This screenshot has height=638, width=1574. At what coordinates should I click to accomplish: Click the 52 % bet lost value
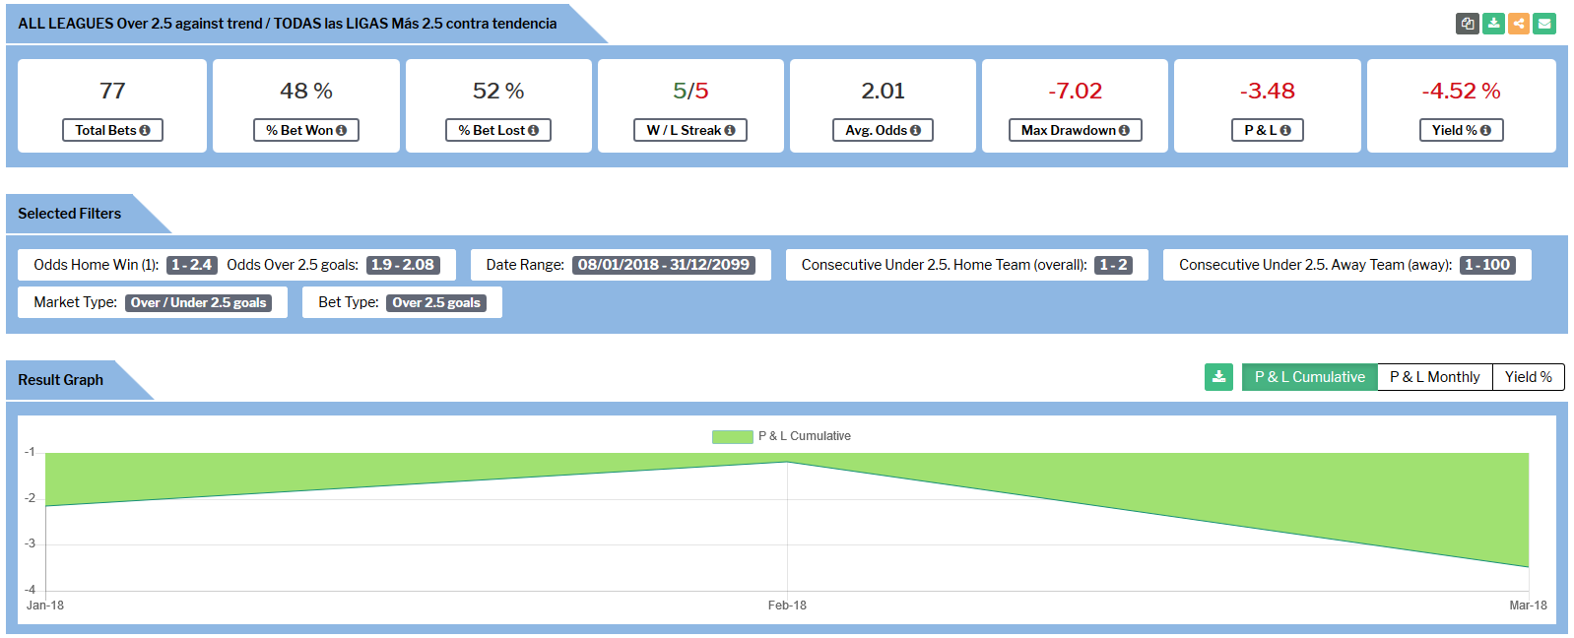click(498, 91)
